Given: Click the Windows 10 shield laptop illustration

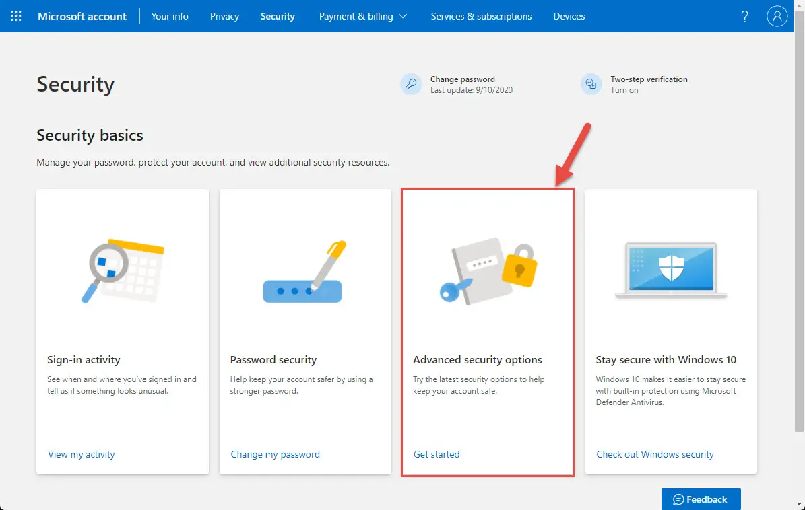Looking at the screenshot, I should (x=671, y=270).
